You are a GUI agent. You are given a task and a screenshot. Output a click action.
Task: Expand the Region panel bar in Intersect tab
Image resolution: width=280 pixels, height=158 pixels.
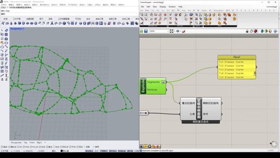tap(199, 26)
